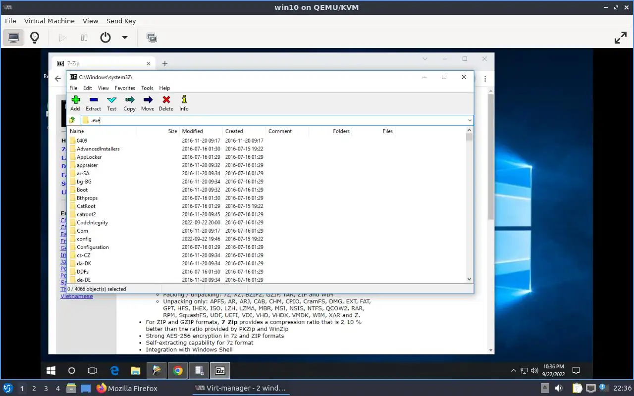This screenshot has height=396, width=634.
Task: Click the run virtual machine play icon
Action: 62,38
